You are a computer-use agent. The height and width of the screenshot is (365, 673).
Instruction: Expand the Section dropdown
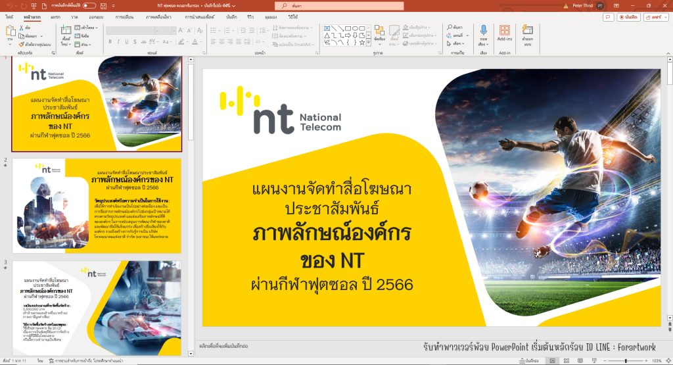[89, 44]
